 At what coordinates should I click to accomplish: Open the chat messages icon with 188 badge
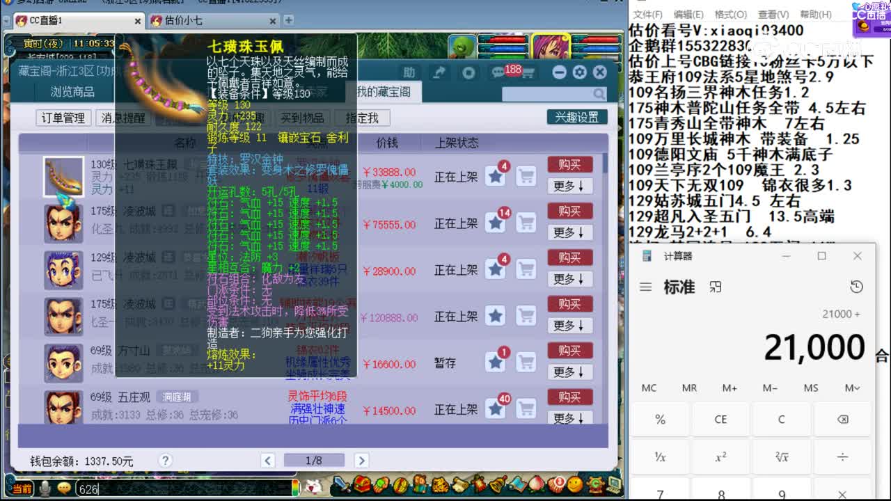(498, 72)
